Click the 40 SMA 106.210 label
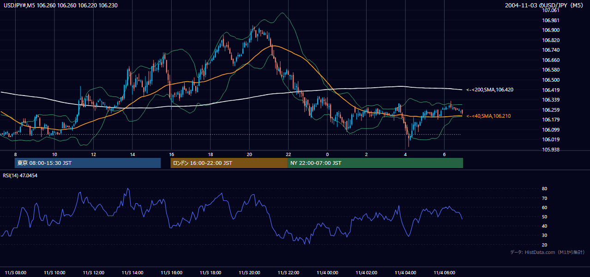 (489, 116)
